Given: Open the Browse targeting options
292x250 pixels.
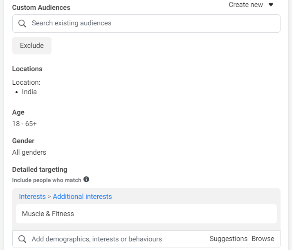Looking at the screenshot, I should click(263, 239).
